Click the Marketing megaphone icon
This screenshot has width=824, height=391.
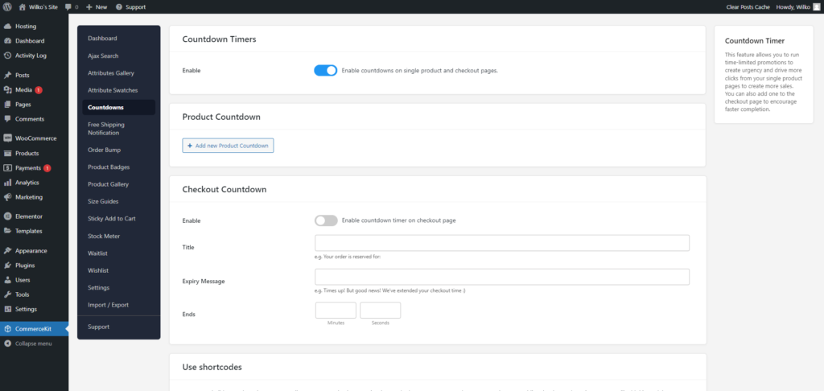[7, 197]
